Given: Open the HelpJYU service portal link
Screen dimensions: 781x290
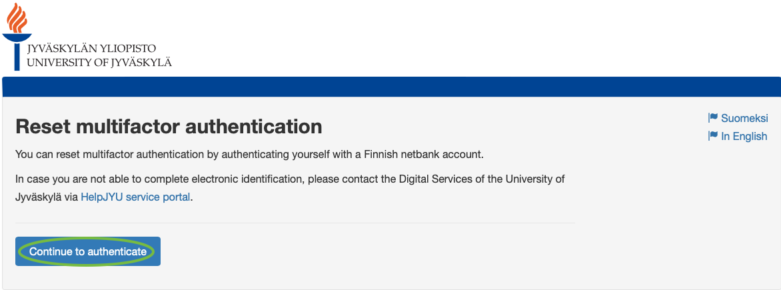Looking at the screenshot, I should (x=135, y=197).
